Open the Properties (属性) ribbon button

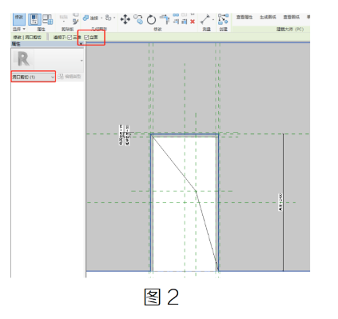pos(34,19)
